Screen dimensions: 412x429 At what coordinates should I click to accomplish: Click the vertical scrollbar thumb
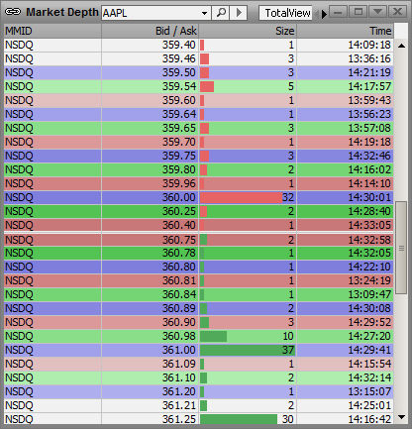point(401,248)
